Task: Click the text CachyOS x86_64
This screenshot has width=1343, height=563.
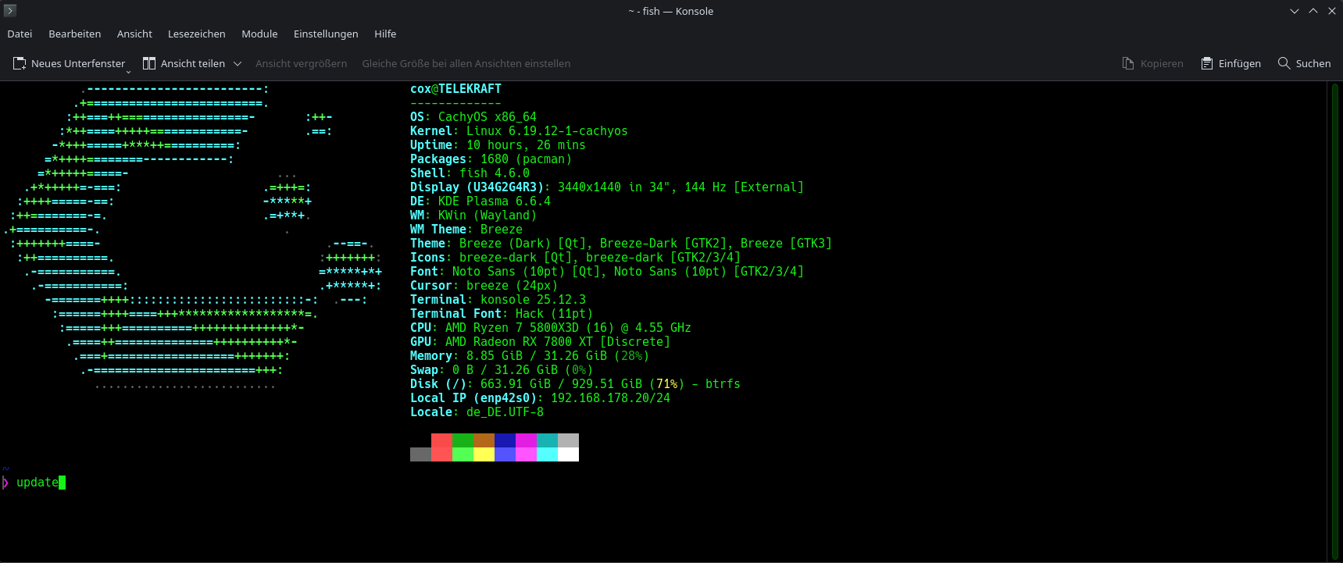Action: pos(488,117)
